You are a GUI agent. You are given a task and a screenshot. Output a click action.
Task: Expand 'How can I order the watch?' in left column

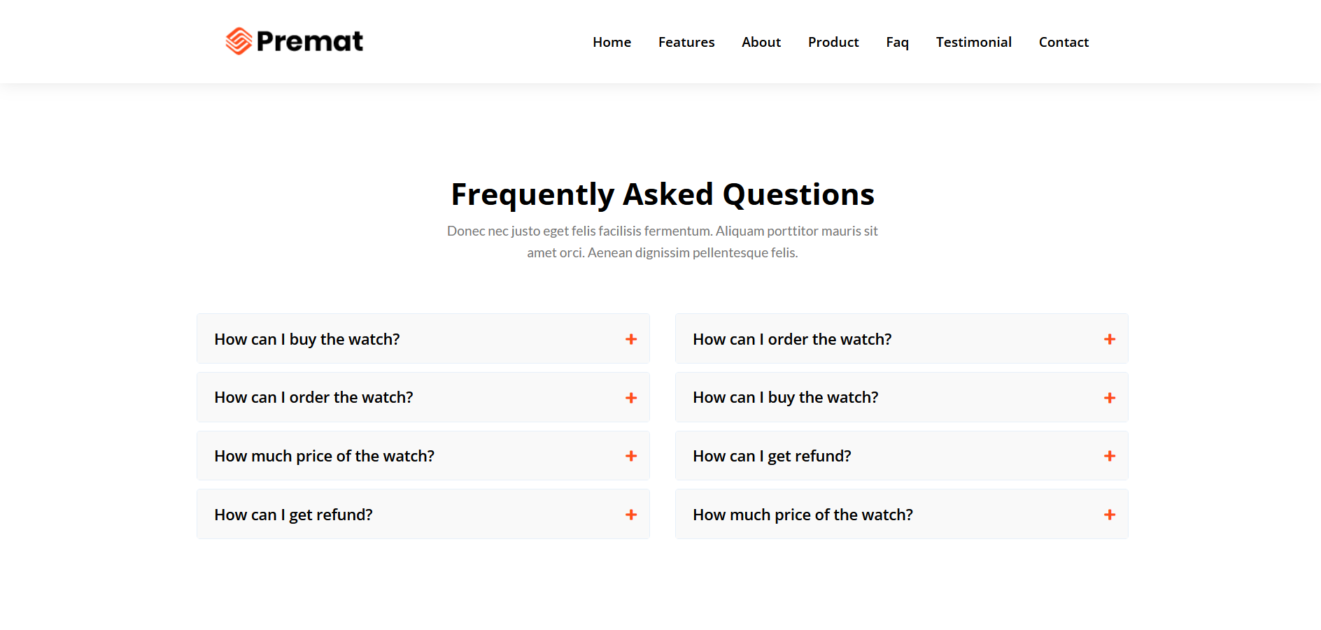[313, 398]
